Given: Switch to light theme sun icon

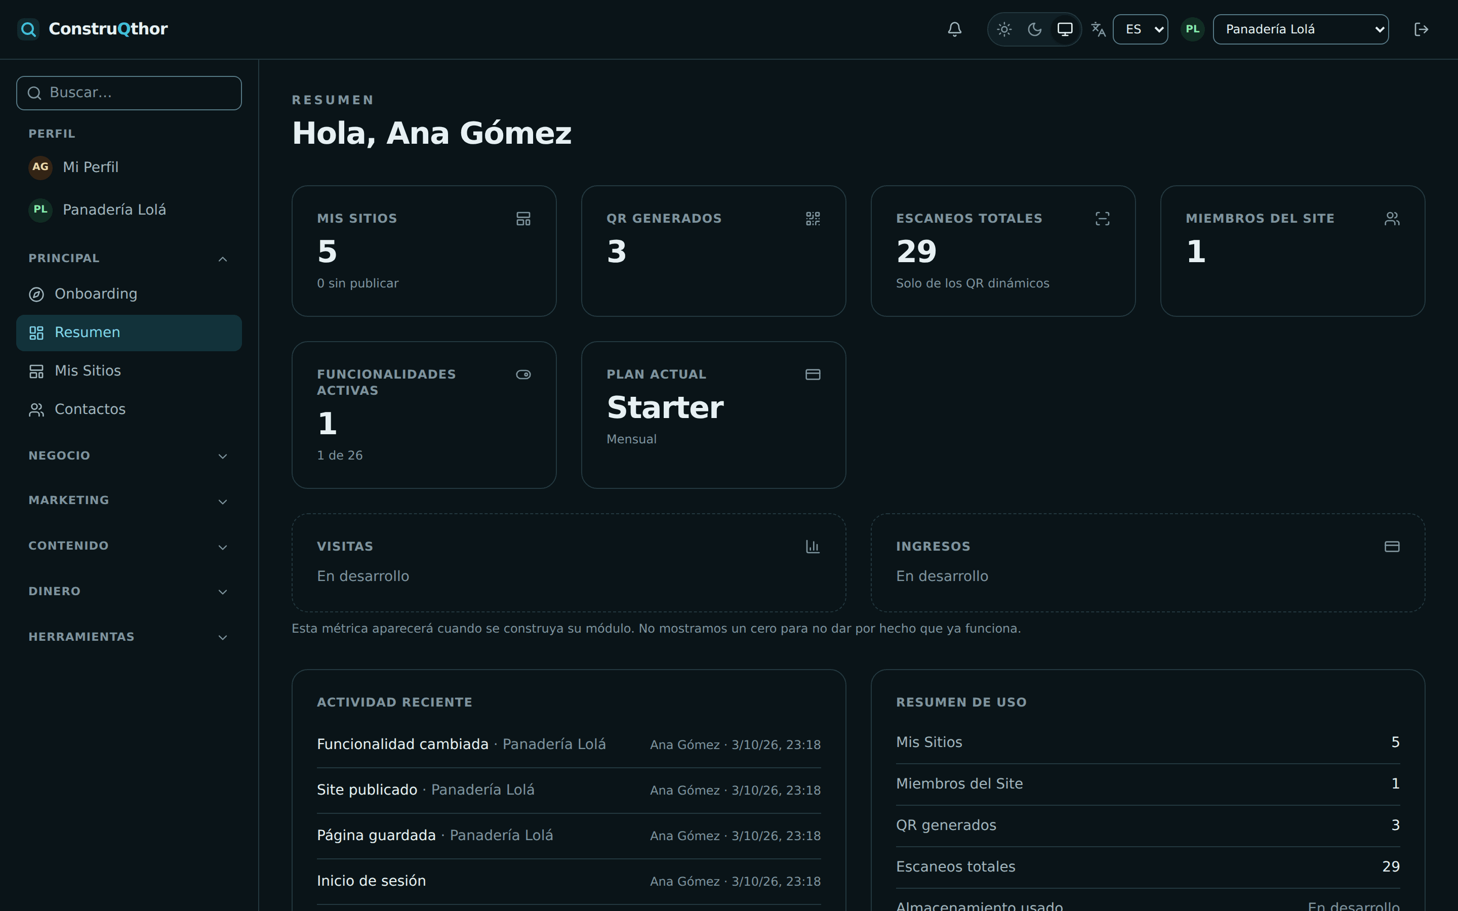Looking at the screenshot, I should click(x=1004, y=29).
